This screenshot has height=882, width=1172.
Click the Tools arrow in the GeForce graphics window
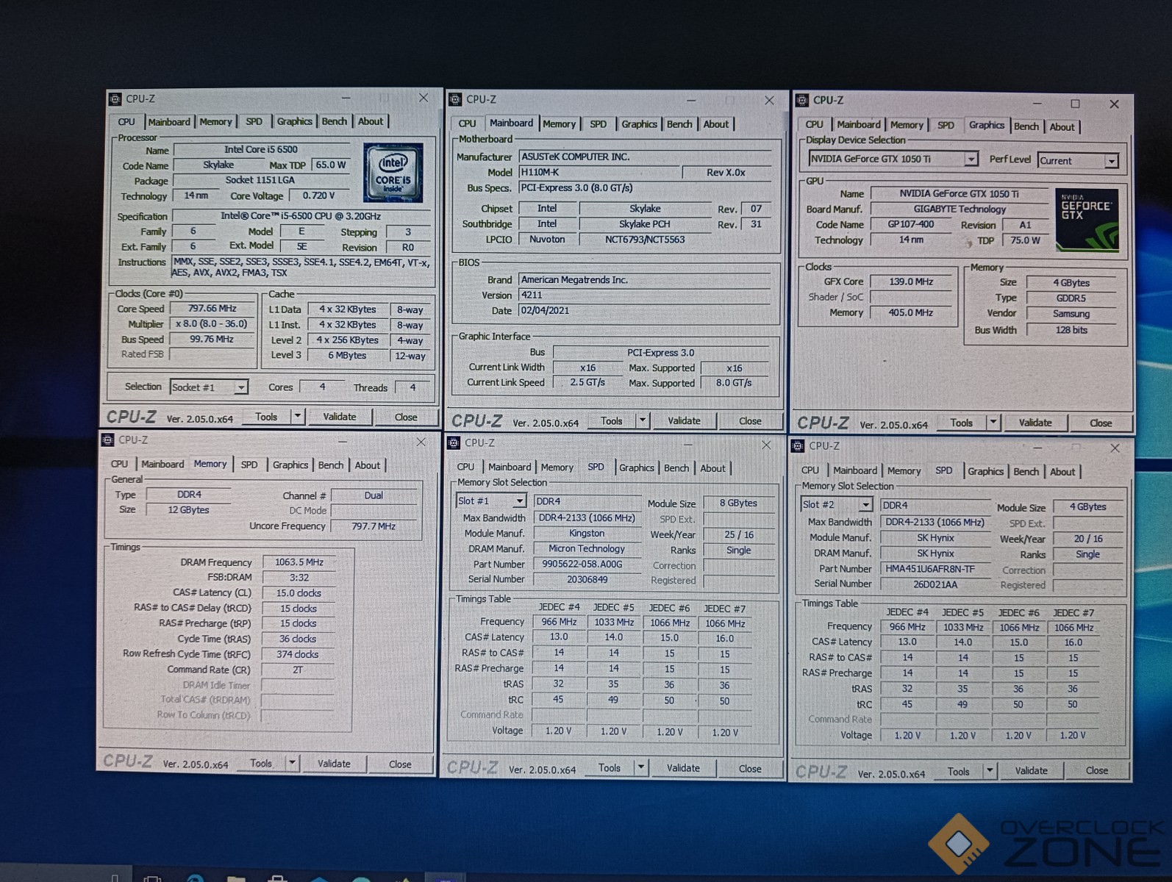click(x=993, y=423)
